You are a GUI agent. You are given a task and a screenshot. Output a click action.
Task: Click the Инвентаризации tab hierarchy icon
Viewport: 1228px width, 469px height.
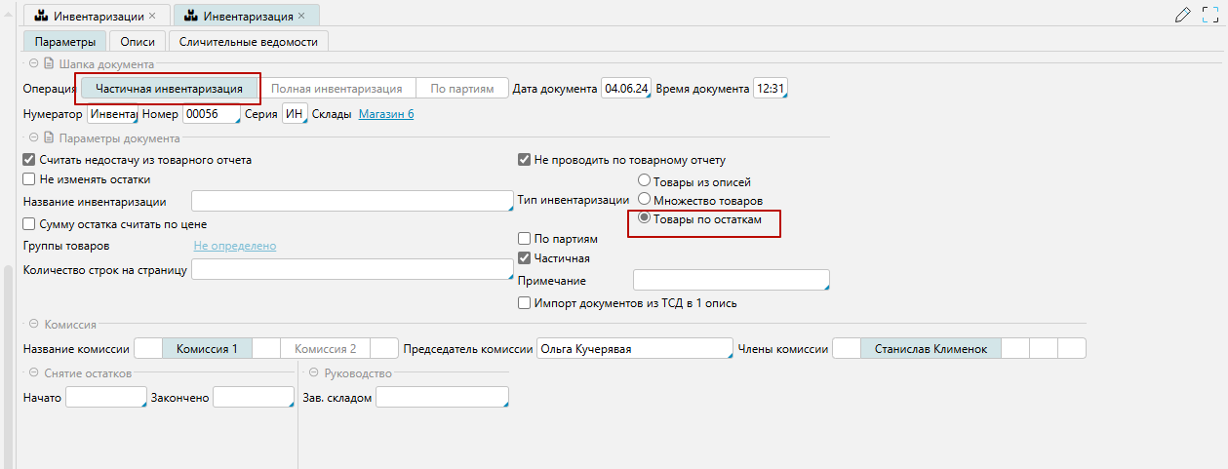41,17
